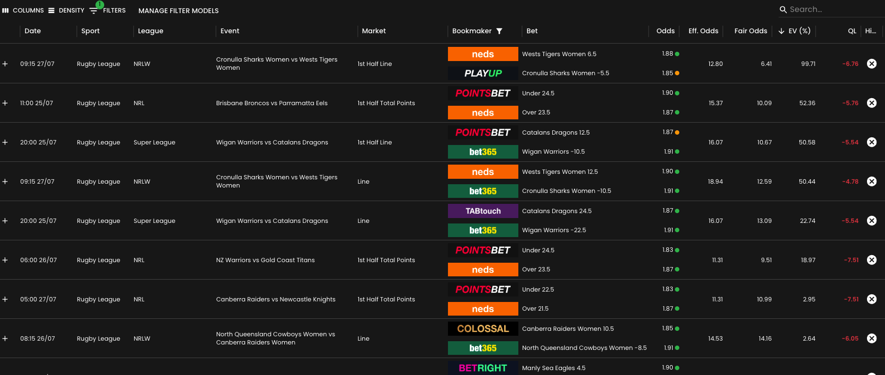Expand the Brisbane Broncos vs Parramatta Eels row
Screen dimensions: 885x375
pyautogui.click(x=5, y=103)
